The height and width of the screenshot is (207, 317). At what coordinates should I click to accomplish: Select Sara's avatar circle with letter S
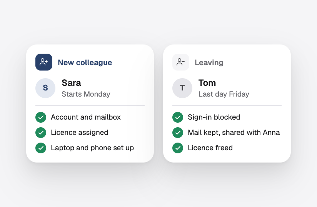pos(45,88)
